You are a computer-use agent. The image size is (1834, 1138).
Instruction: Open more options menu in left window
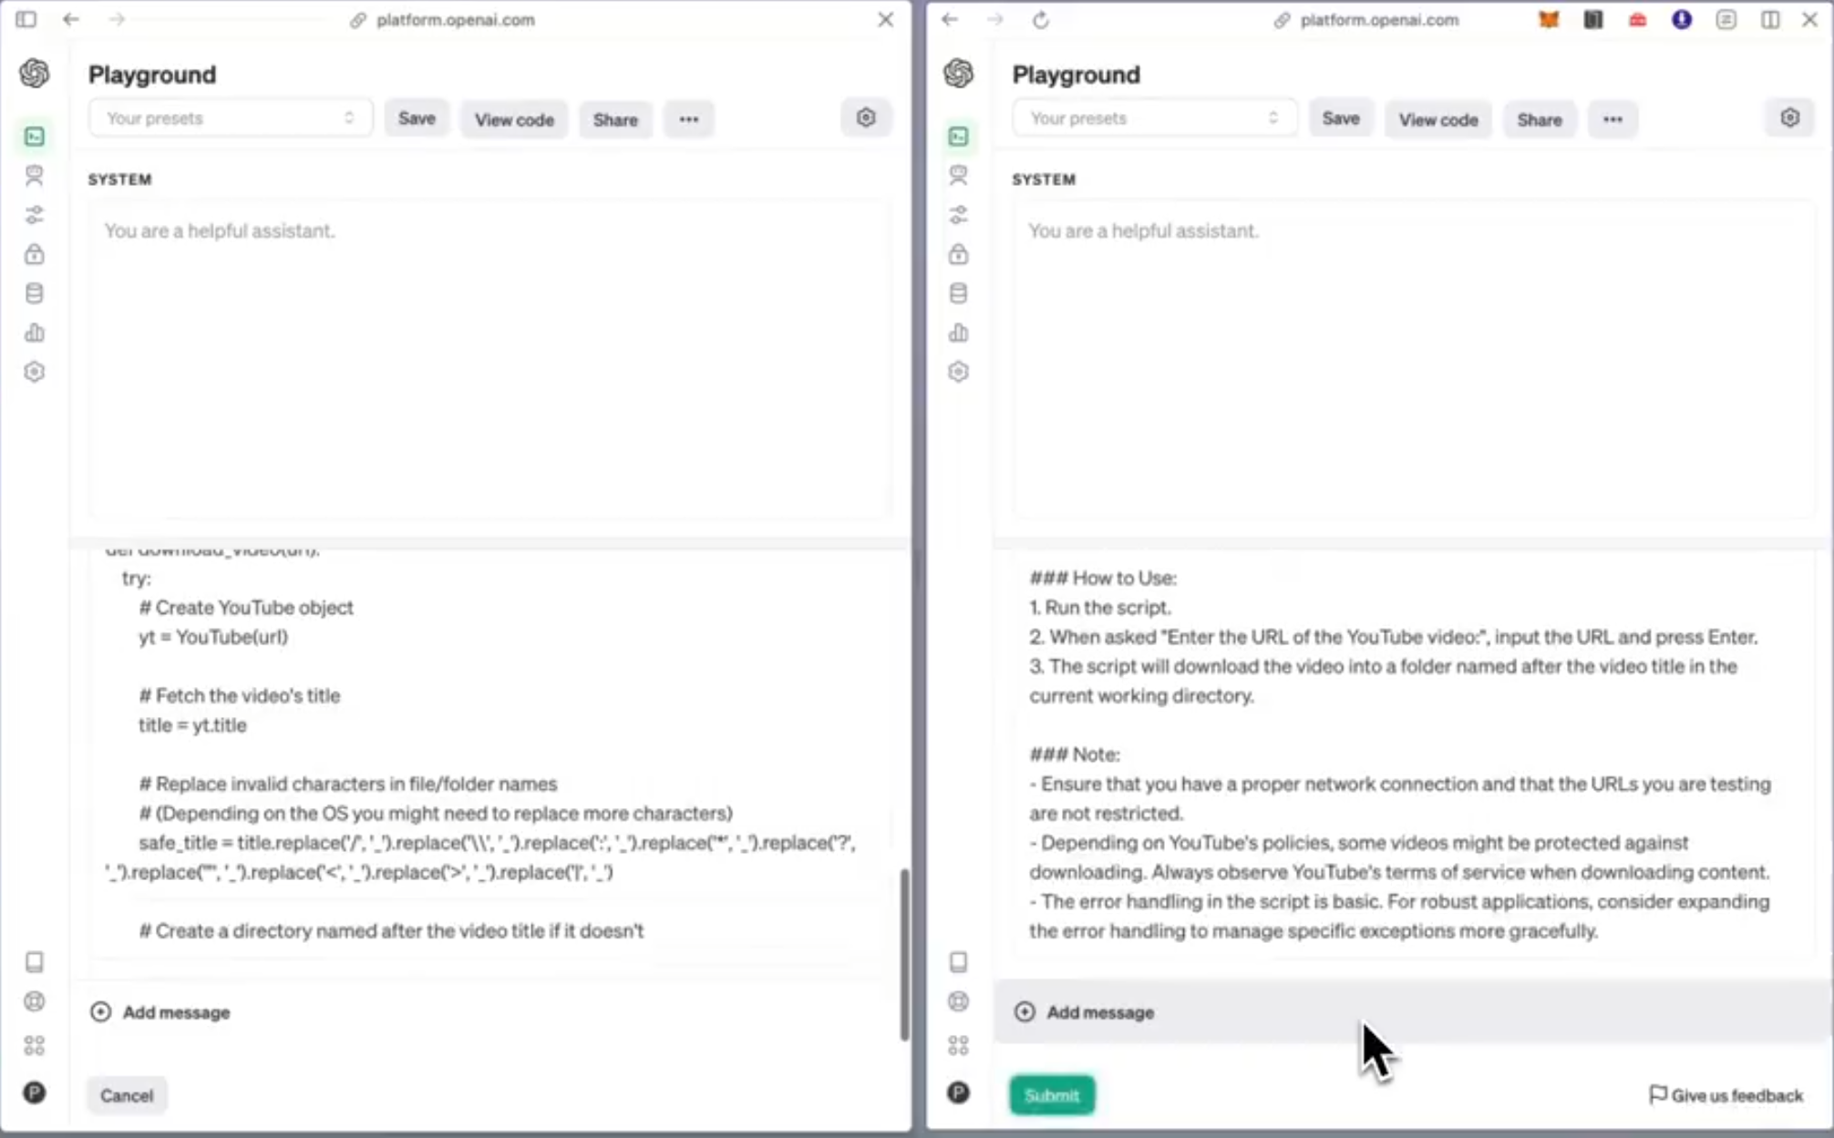689,119
